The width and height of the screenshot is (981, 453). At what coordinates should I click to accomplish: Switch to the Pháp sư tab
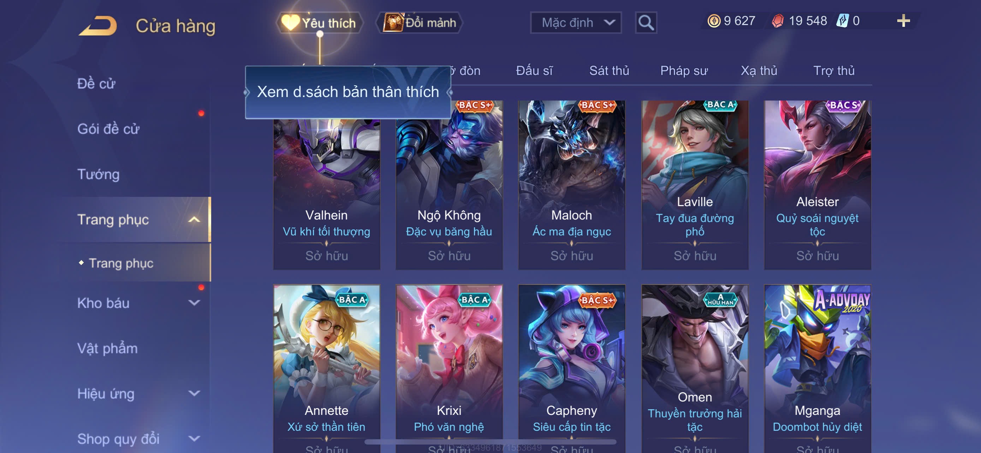(x=684, y=71)
